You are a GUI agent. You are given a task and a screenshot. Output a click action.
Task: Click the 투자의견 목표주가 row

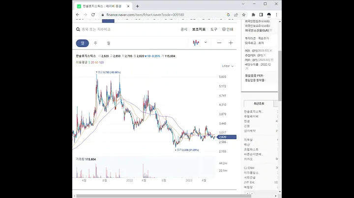click(x=257, y=38)
